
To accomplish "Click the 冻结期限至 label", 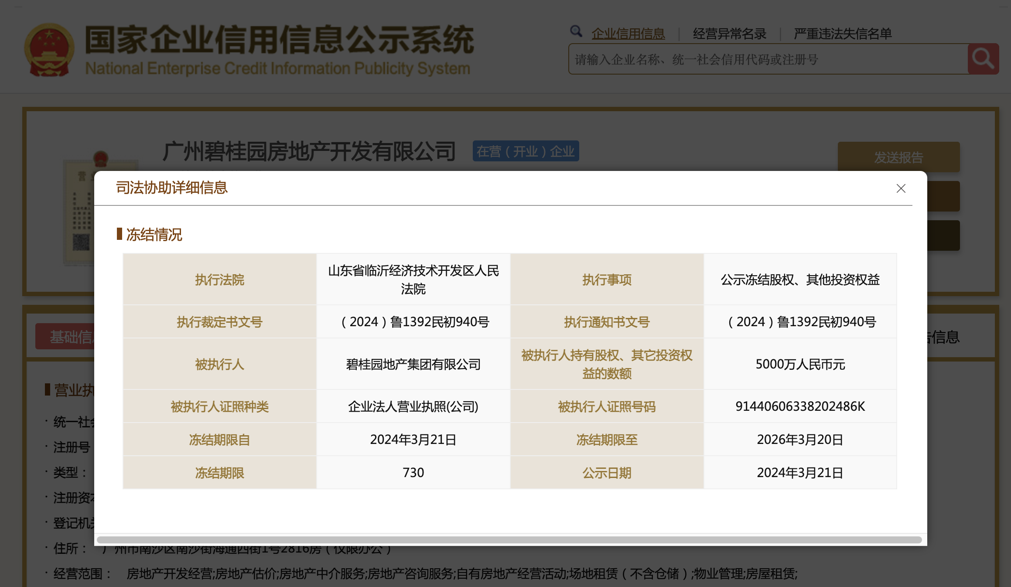I will click(607, 440).
